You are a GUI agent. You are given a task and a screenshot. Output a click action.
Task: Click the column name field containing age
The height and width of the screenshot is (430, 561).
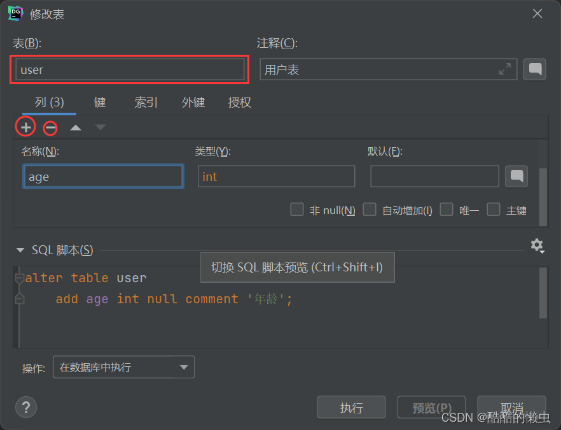pyautogui.click(x=104, y=176)
